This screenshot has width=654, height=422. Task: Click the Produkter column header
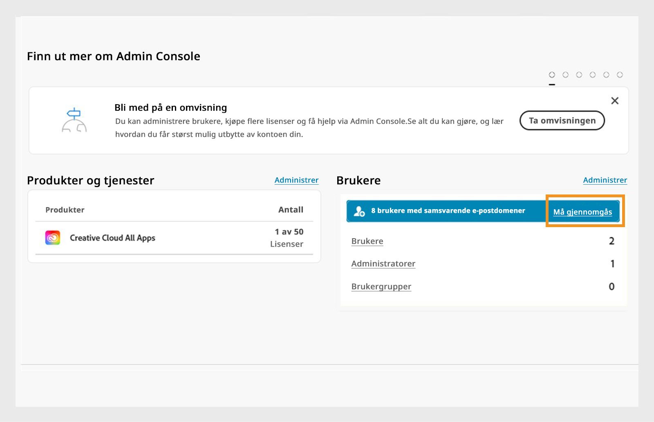click(65, 210)
